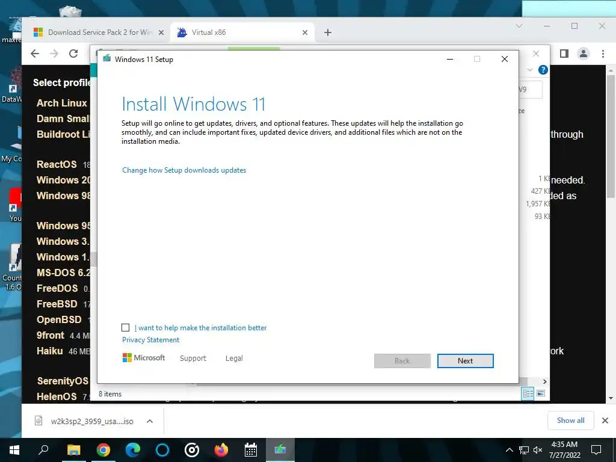The width and height of the screenshot is (616, 462).
Task: Open clock showing 4:35 AM
Action: 564,450
